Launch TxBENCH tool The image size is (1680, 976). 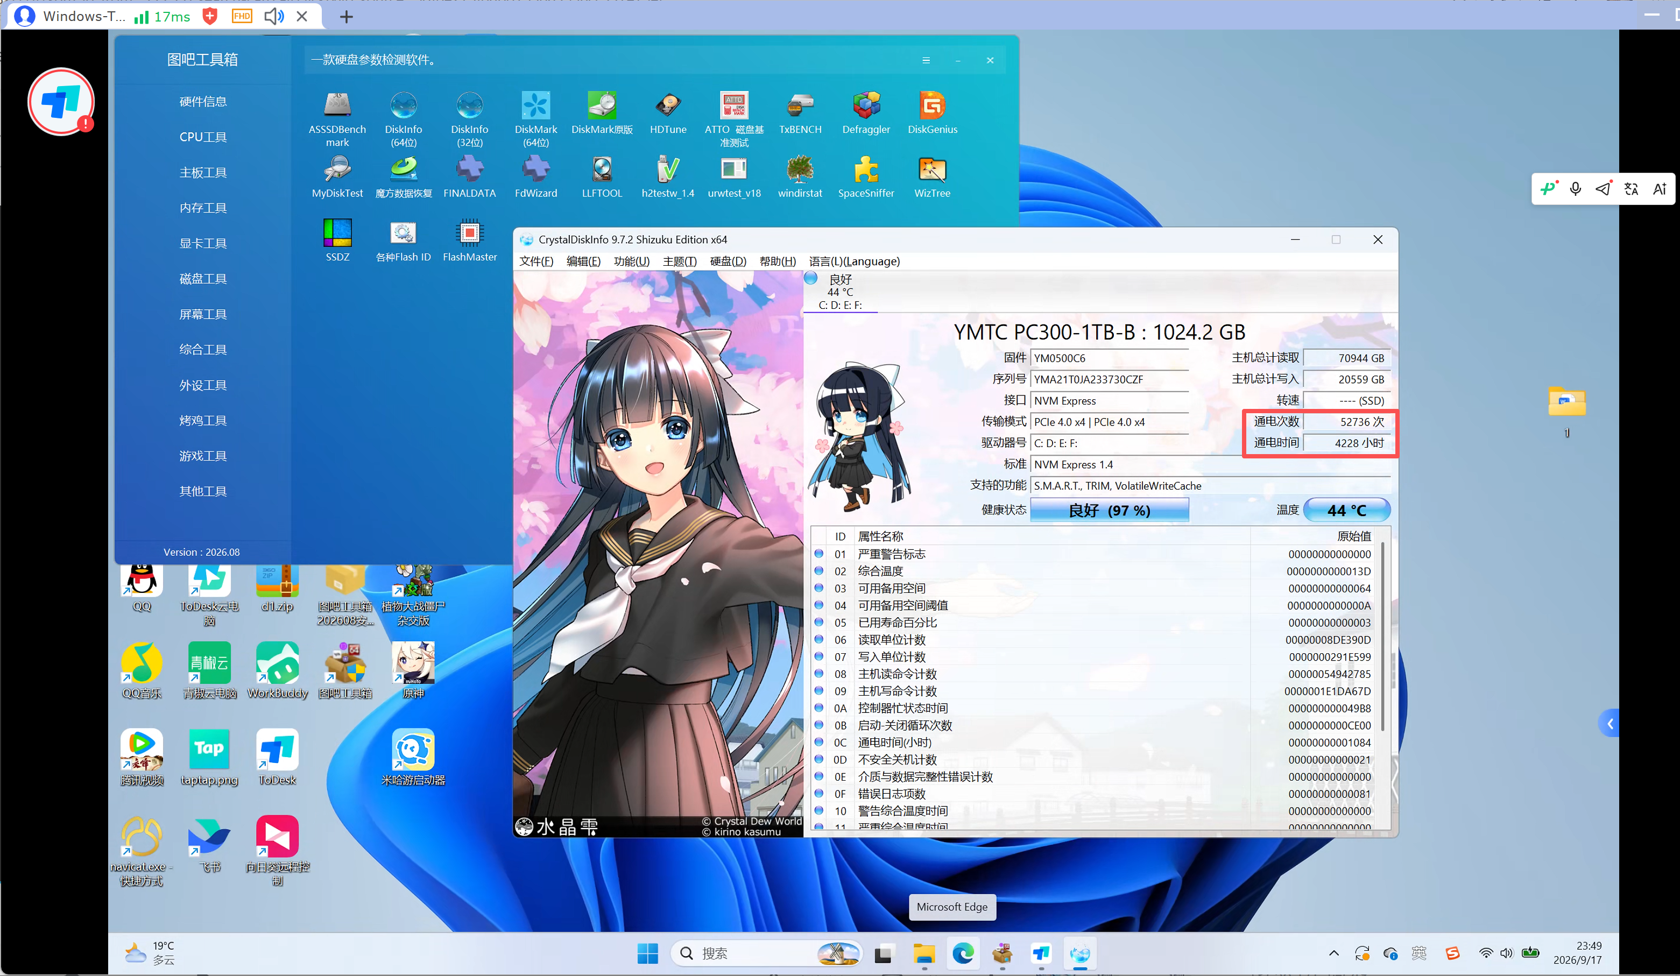[800, 112]
